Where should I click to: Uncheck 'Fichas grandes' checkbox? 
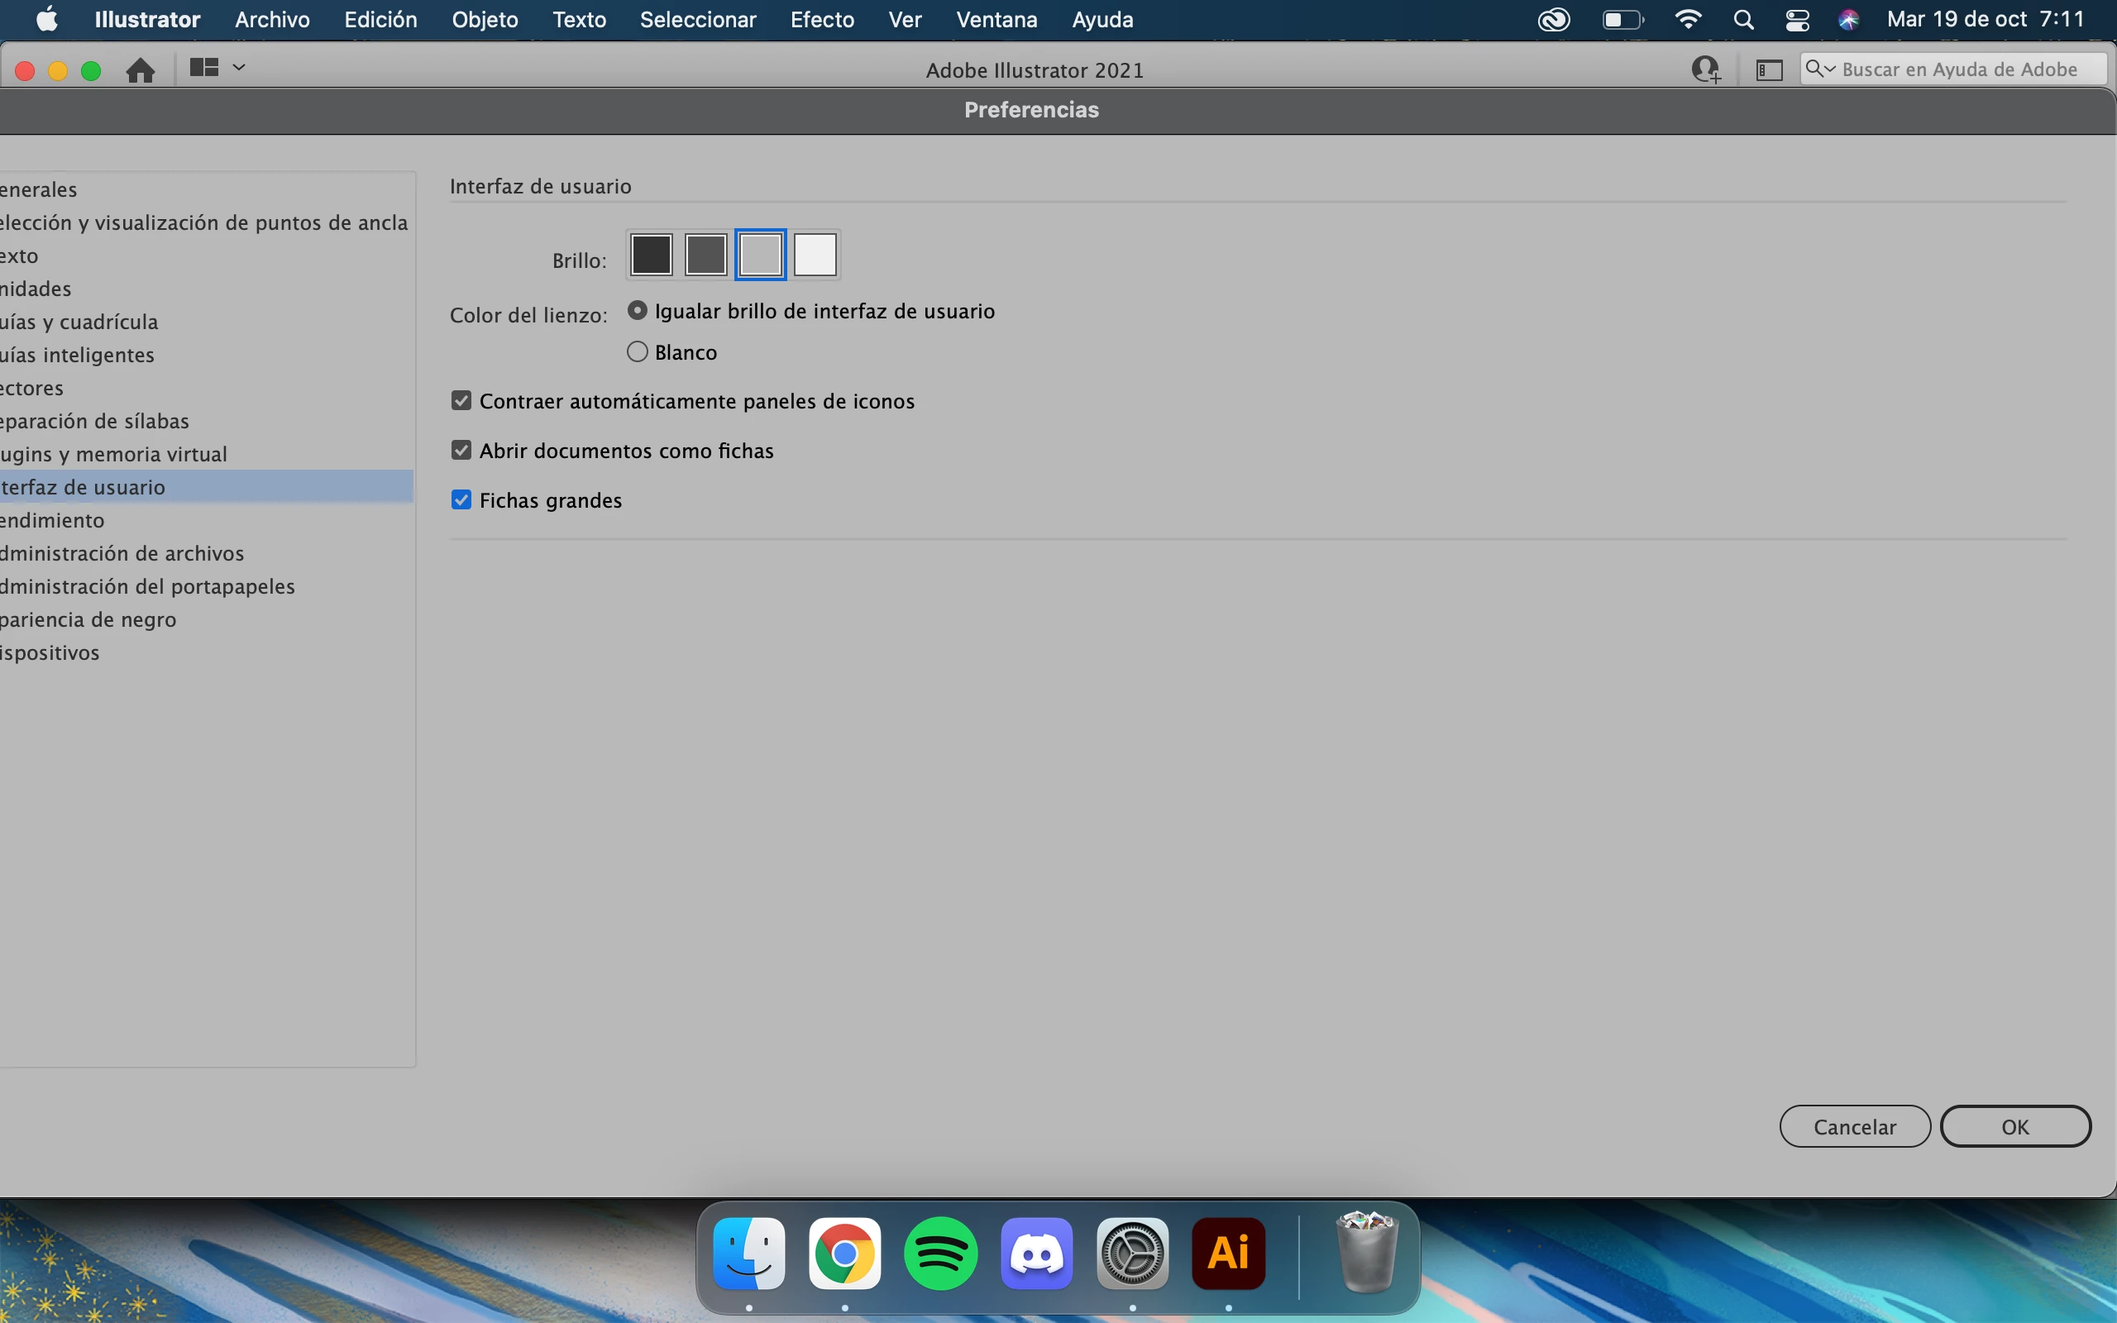[x=461, y=499]
